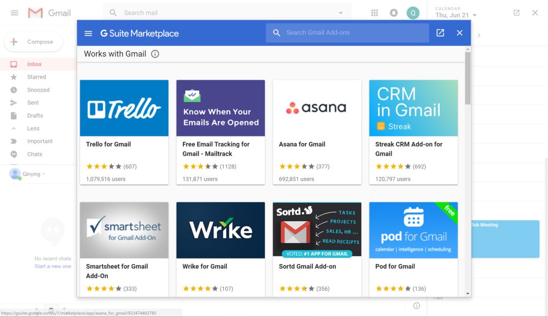Image resolution: width=548 pixels, height=317 pixels.
Task: Open Marketplace in a new window
Action: click(x=440, y=33)
